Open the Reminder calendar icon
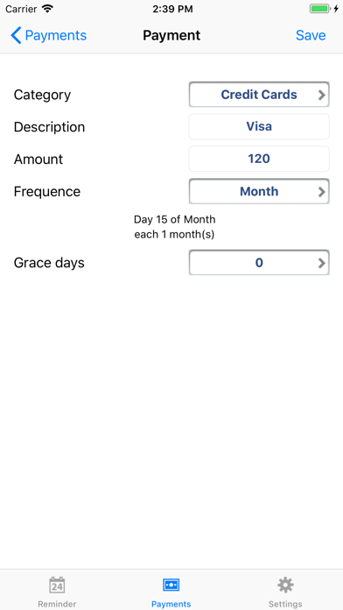Image resolution: width=343 pixels, height=610 pixels. click(57, 585)
